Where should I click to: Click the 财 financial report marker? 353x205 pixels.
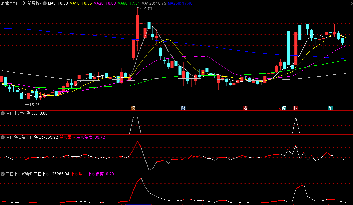click(x=183, y=108)
